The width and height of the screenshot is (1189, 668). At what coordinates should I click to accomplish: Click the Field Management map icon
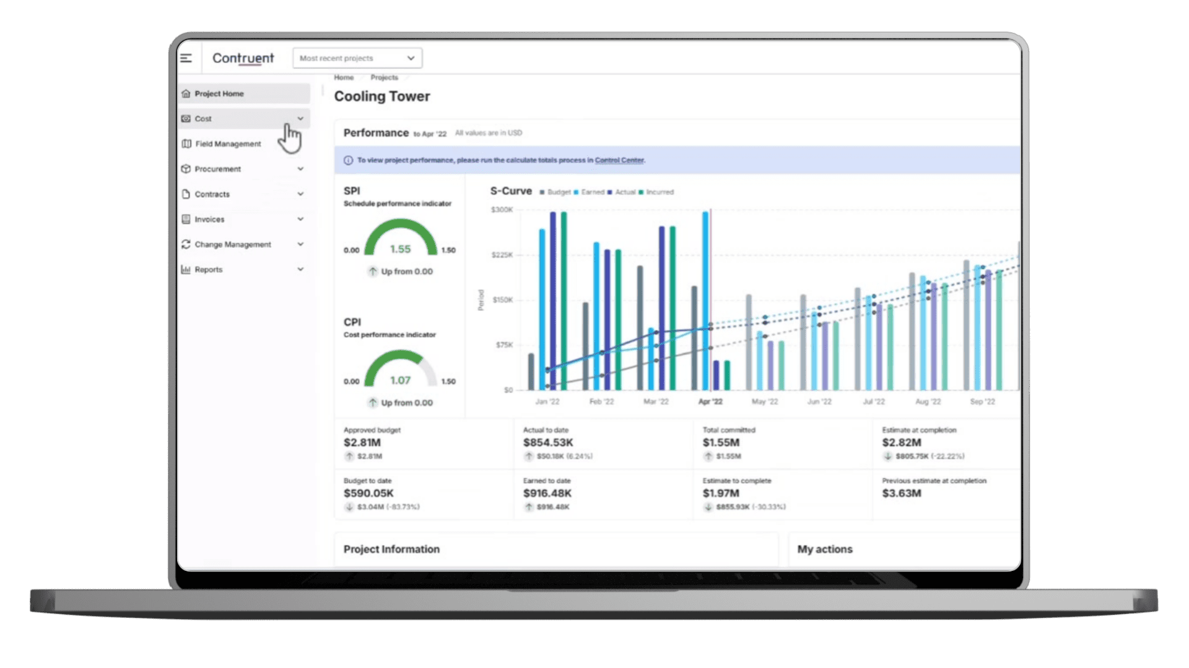tap(186, 143)
